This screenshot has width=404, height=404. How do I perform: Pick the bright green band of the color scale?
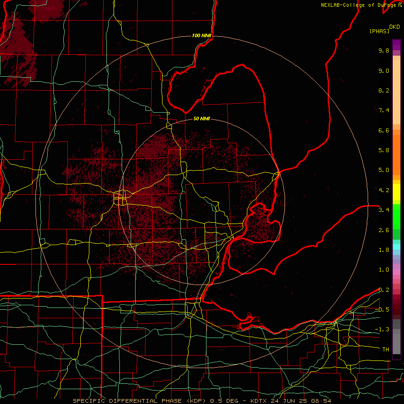pos(396,217)
